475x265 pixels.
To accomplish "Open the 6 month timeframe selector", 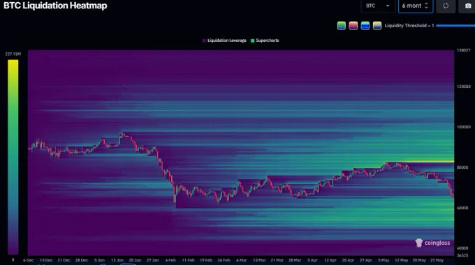I will [x=416, y=6].
